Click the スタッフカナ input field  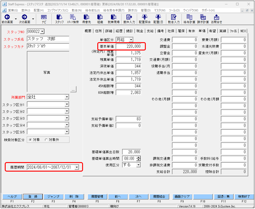click(48, 46)
